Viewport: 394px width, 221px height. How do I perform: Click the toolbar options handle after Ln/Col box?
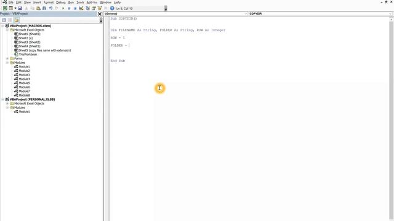[x=166, y=8]
